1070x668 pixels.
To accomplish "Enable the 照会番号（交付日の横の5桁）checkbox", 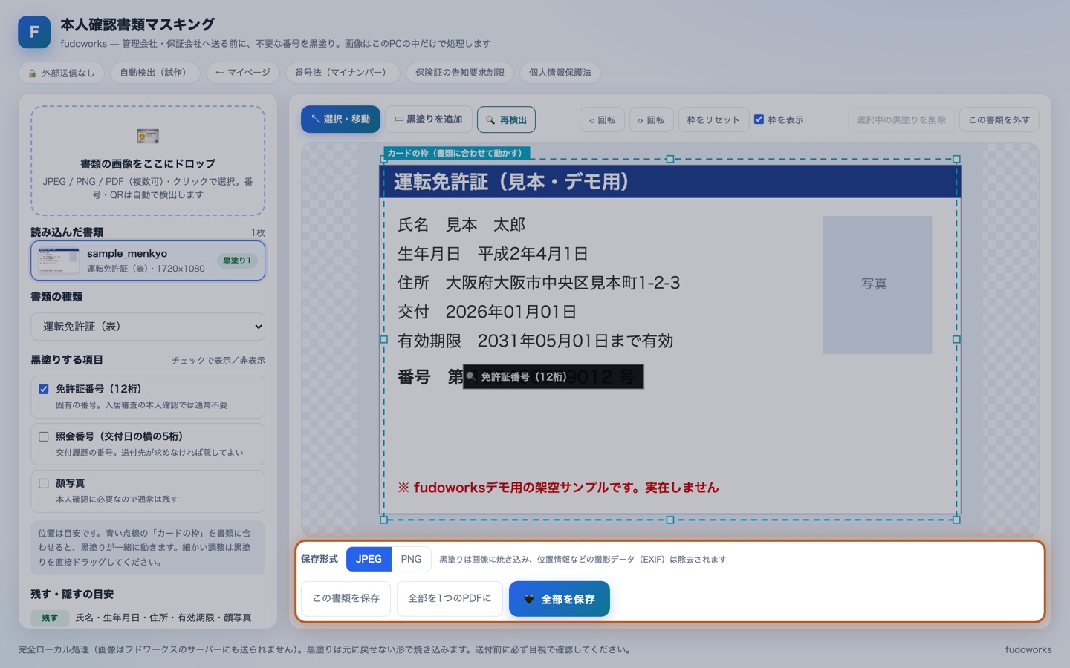I will tap(44, 436).
